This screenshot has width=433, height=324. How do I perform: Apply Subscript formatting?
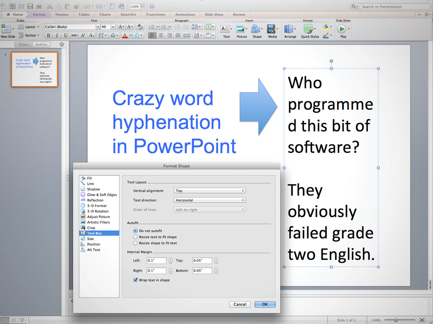pos(92,35)
